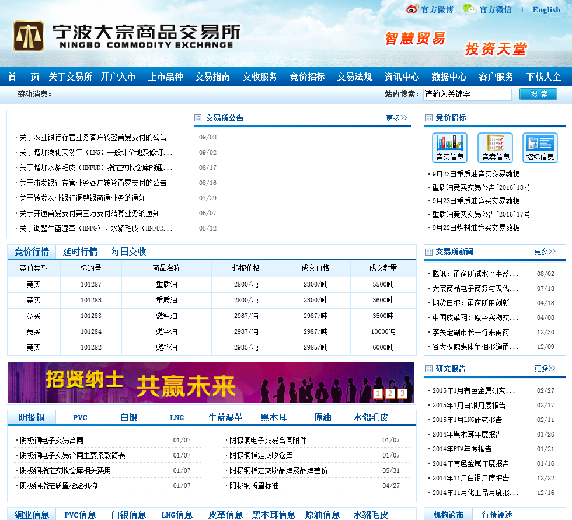View more 研究报告 reports
This screenshot has width=572, height=520.
point(545,368)
